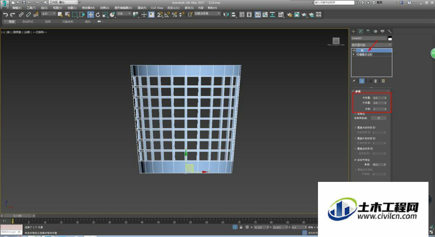Expand the Editable Poly stack entry

click(353, 55)
